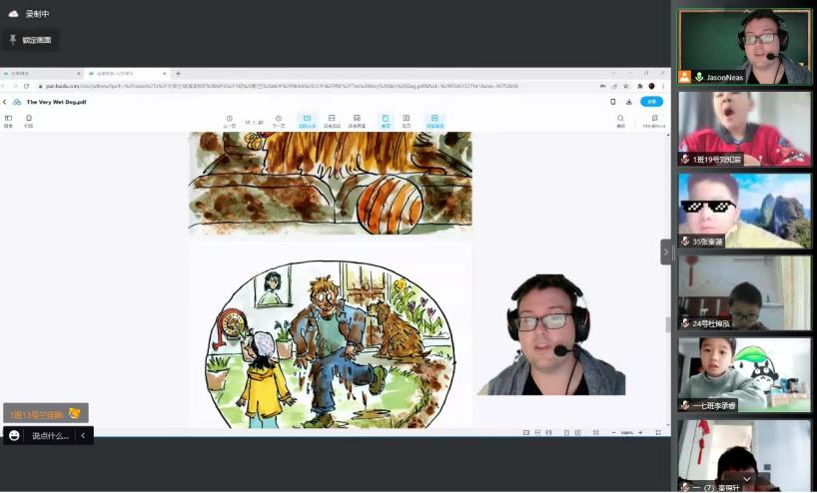Viewport: 817px width, 493px height.
Task: Click muted mic icon on 35号 tile
Action: (685, 242)
